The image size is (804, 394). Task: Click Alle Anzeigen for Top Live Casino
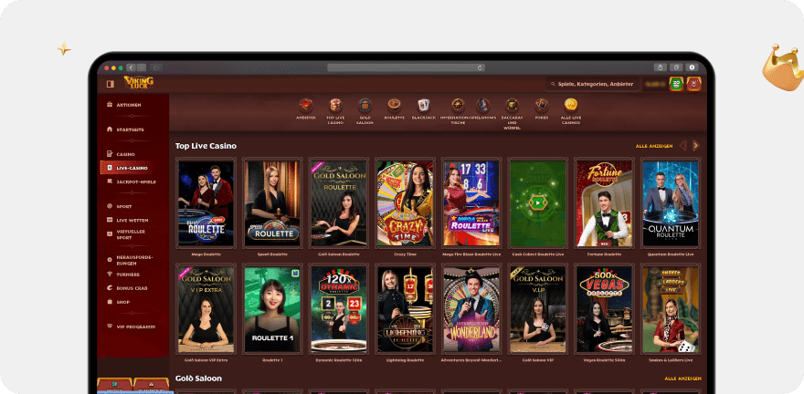654,146
